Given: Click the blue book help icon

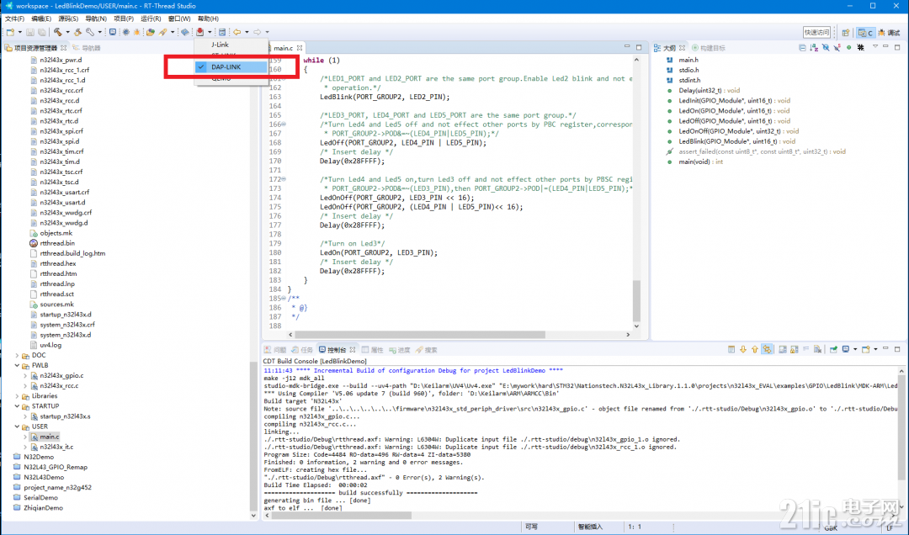Looking at the screenshot, I should point(185,32).
